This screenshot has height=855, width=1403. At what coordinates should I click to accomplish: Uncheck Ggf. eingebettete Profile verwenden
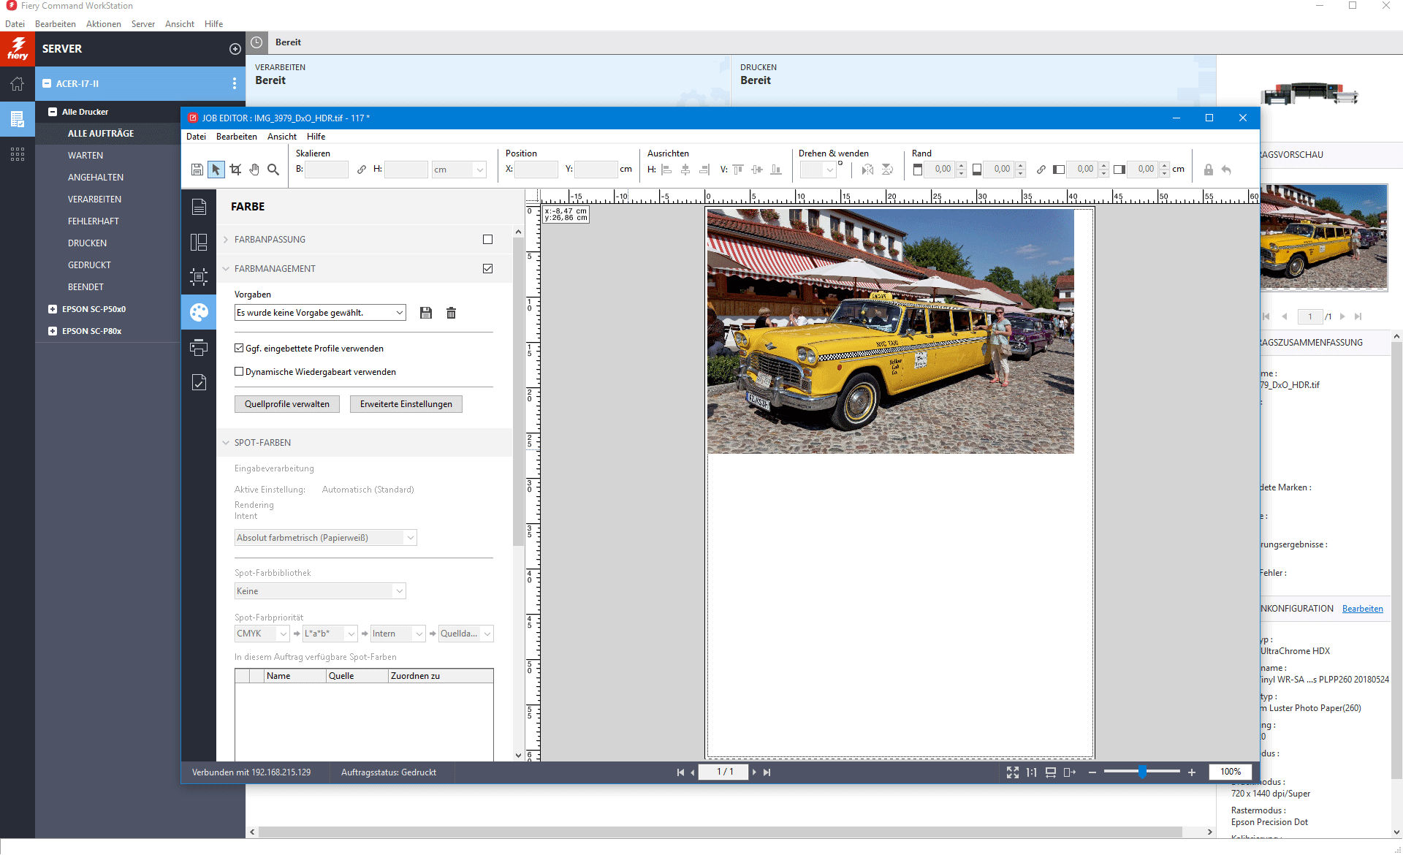pos(239,349)
